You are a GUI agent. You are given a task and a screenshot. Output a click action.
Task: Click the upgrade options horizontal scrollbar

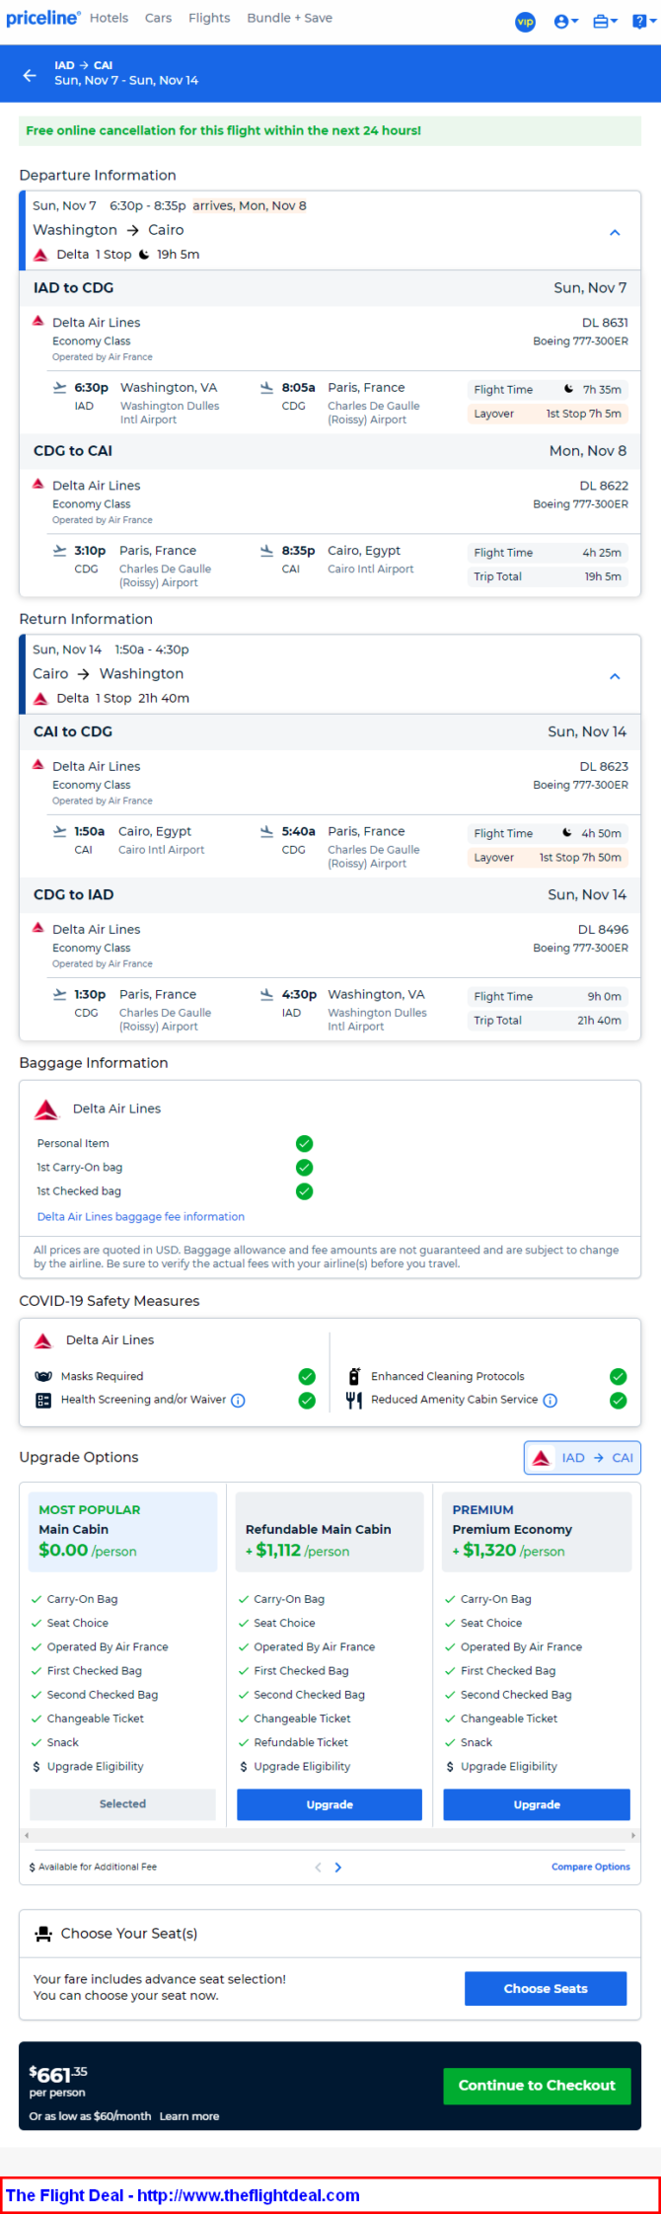click(330, 1835)
